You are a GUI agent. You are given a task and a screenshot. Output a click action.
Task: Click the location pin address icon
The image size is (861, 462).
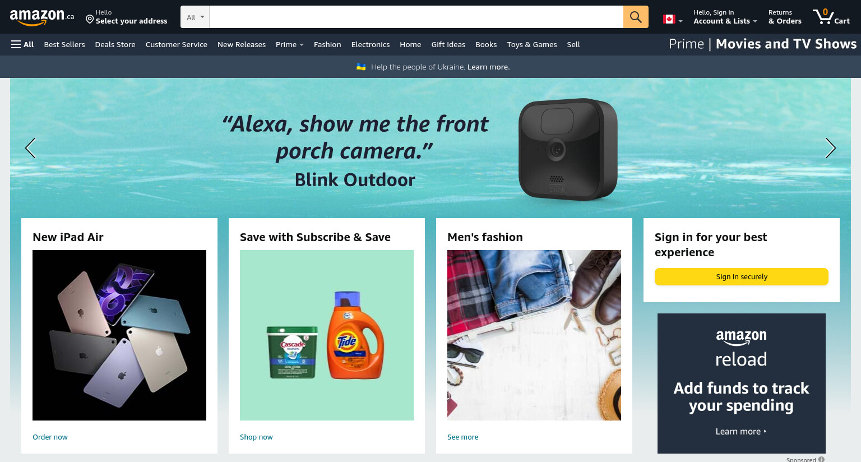coord(90,20)
